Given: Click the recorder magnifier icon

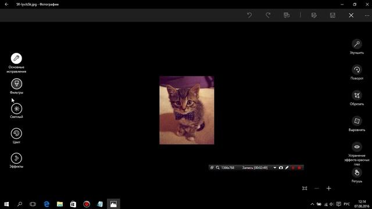Looking at the screenshot, I should (x=218, y=168).
